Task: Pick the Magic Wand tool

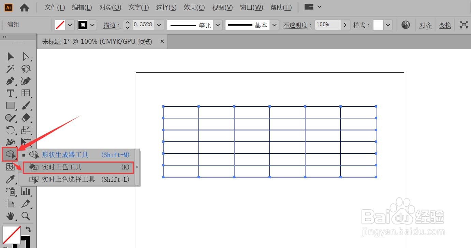Action: (11, 69)
